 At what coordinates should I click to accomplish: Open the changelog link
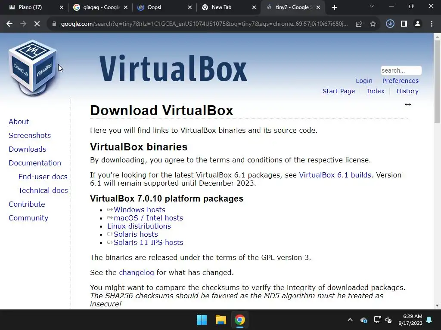[x=137, y=273]
